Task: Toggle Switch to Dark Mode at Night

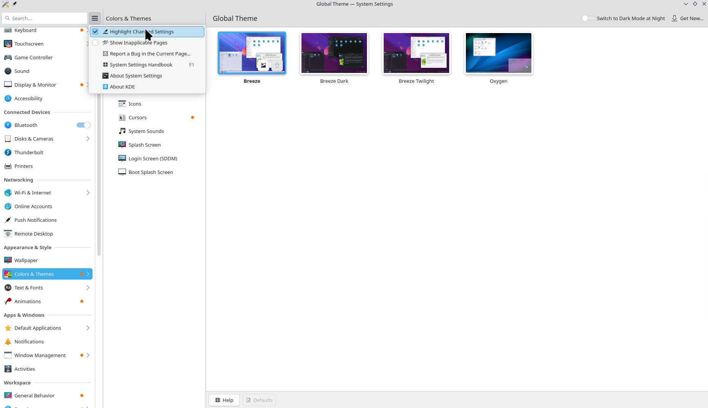Action: pos(588,18)
